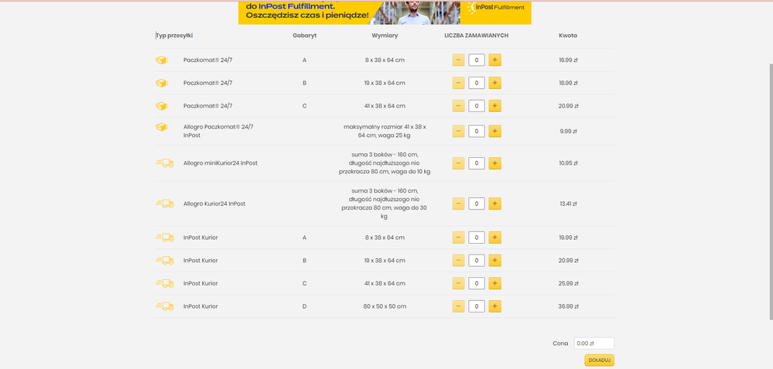Focus quantity field for Paczkomat 24/7 gabaryt C
Screen dimensions: 773x369
point(476,106)
